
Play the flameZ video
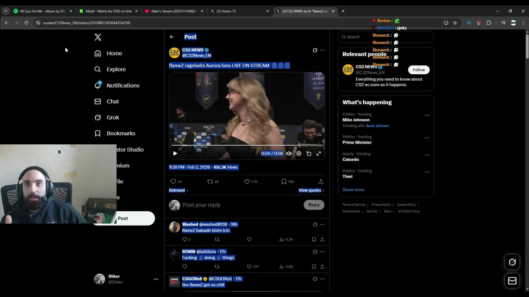coord(175,153)
